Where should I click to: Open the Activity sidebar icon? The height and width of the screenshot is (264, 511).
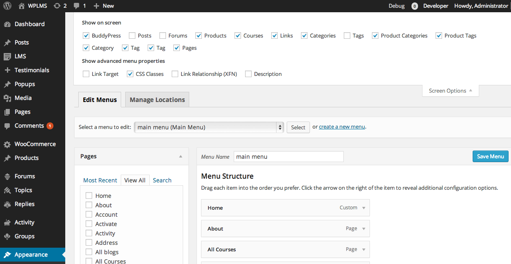(x=7, y=222)
